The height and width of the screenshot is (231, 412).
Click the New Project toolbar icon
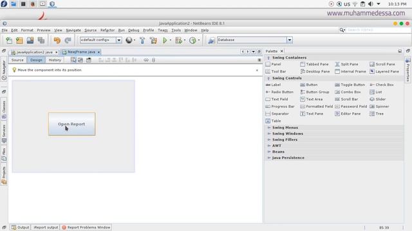tap(19, 40)
